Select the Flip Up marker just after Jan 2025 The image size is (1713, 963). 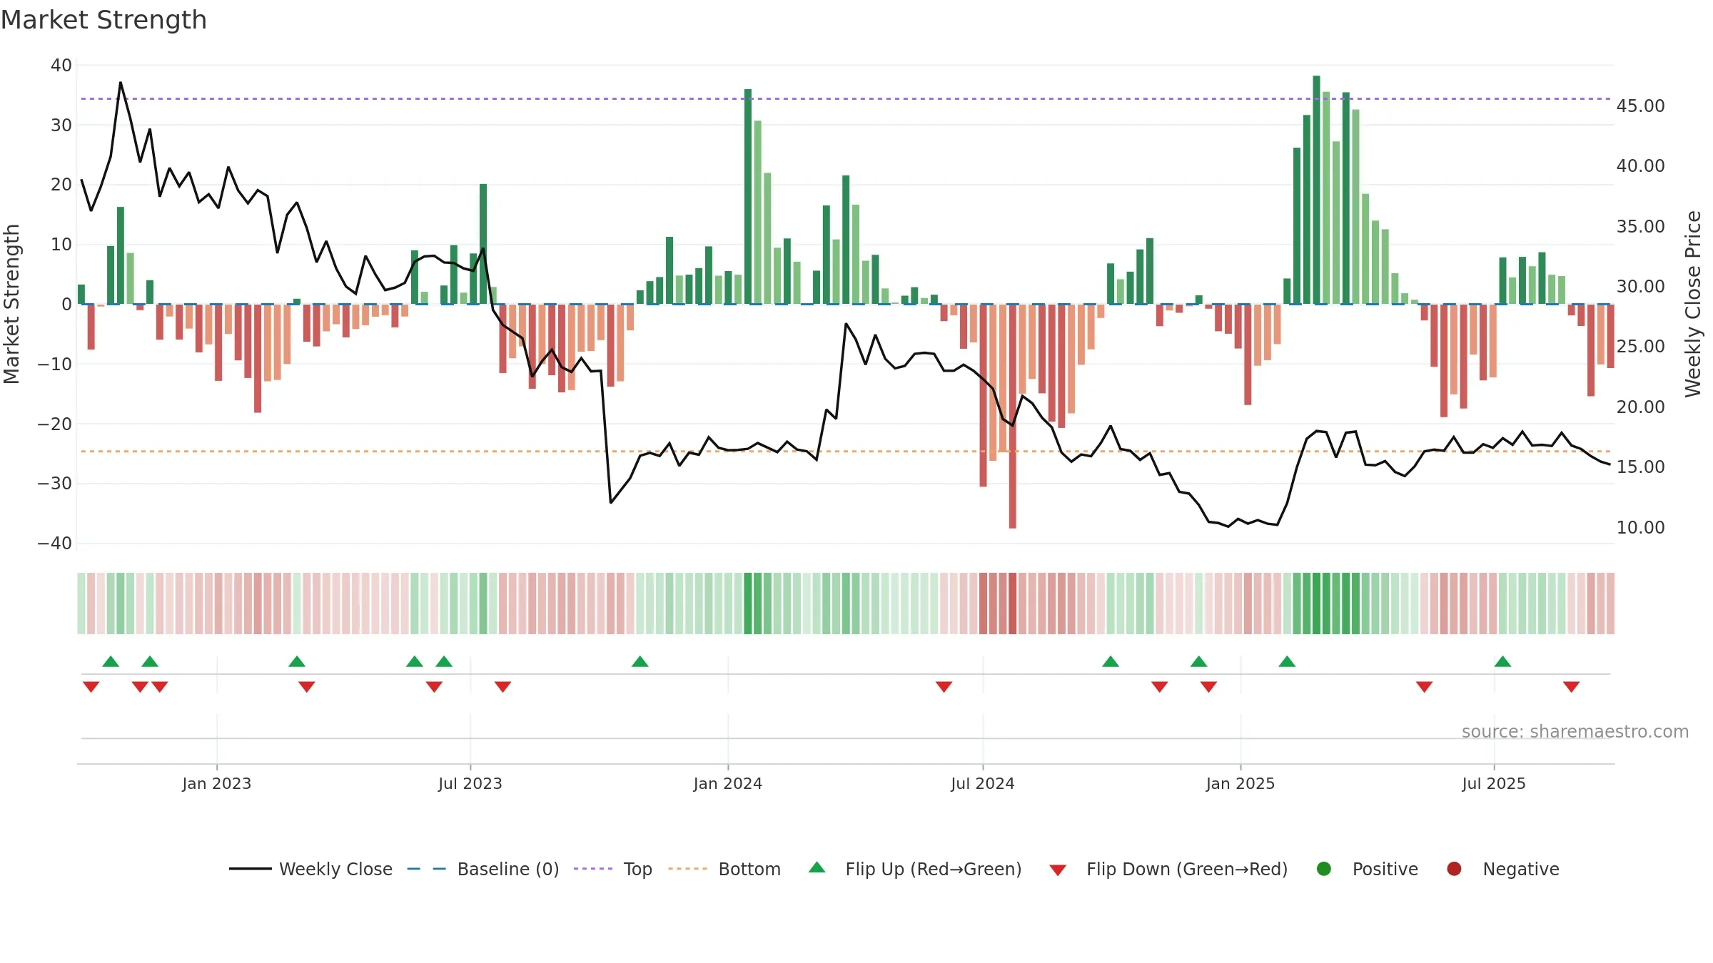(x=1287, y=661)
